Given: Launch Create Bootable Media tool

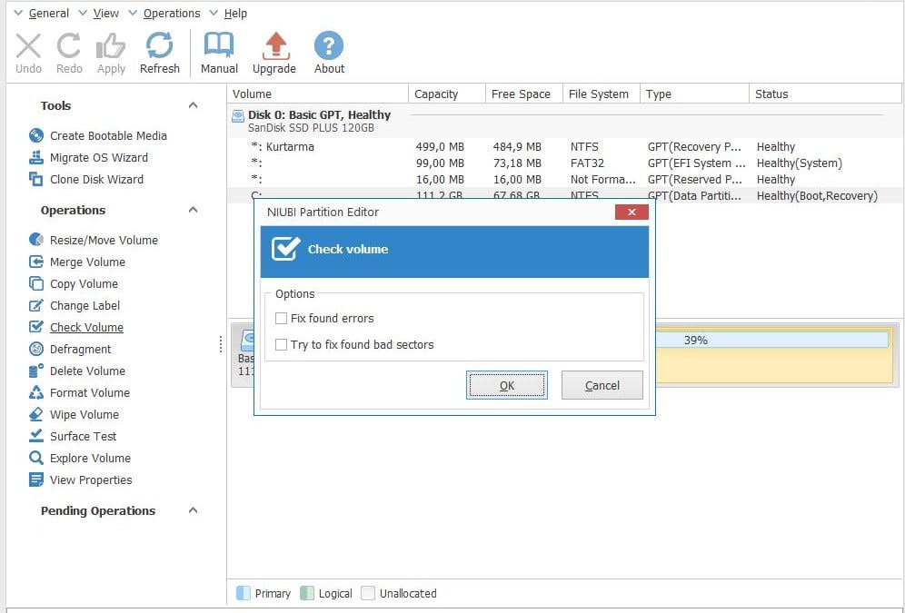Looking at the screenshot, I should tap(107, 135).
